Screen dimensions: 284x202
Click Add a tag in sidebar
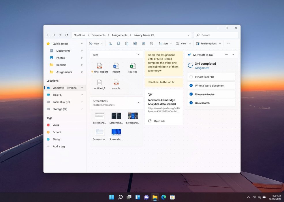(x=59, y=146)
